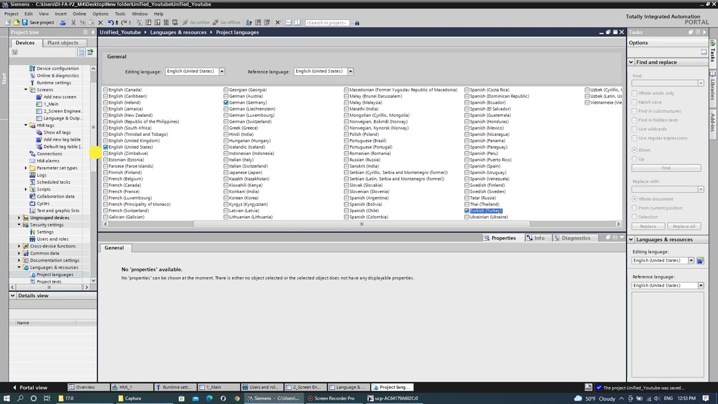The image size is (718, 404).
Task: Click the New project toolbar icon
Action: click(x=8, y=22)
